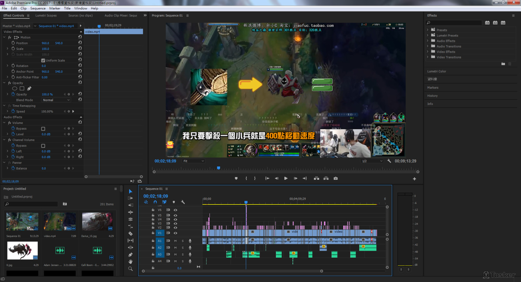This screenshot has width=521, height=282.
Task: Select the video.mp4 thumbnail in Project panel
Action: tap(60, 221)
